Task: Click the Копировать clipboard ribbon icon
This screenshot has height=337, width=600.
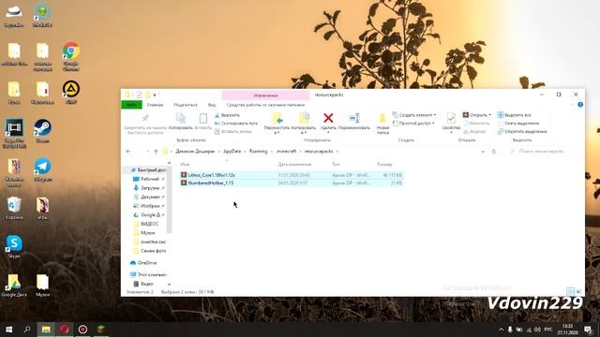Action: click(181, 122)
